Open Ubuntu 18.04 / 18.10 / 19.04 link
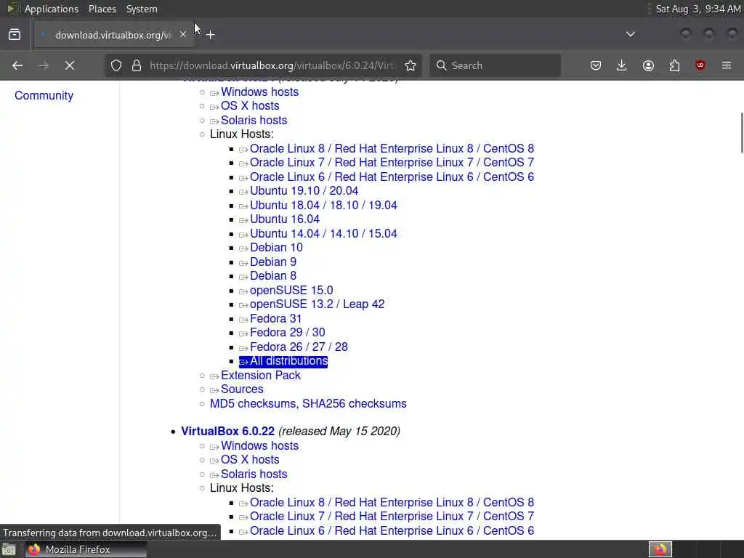Screen dimensions: 744x558 (x=323, y=206)
